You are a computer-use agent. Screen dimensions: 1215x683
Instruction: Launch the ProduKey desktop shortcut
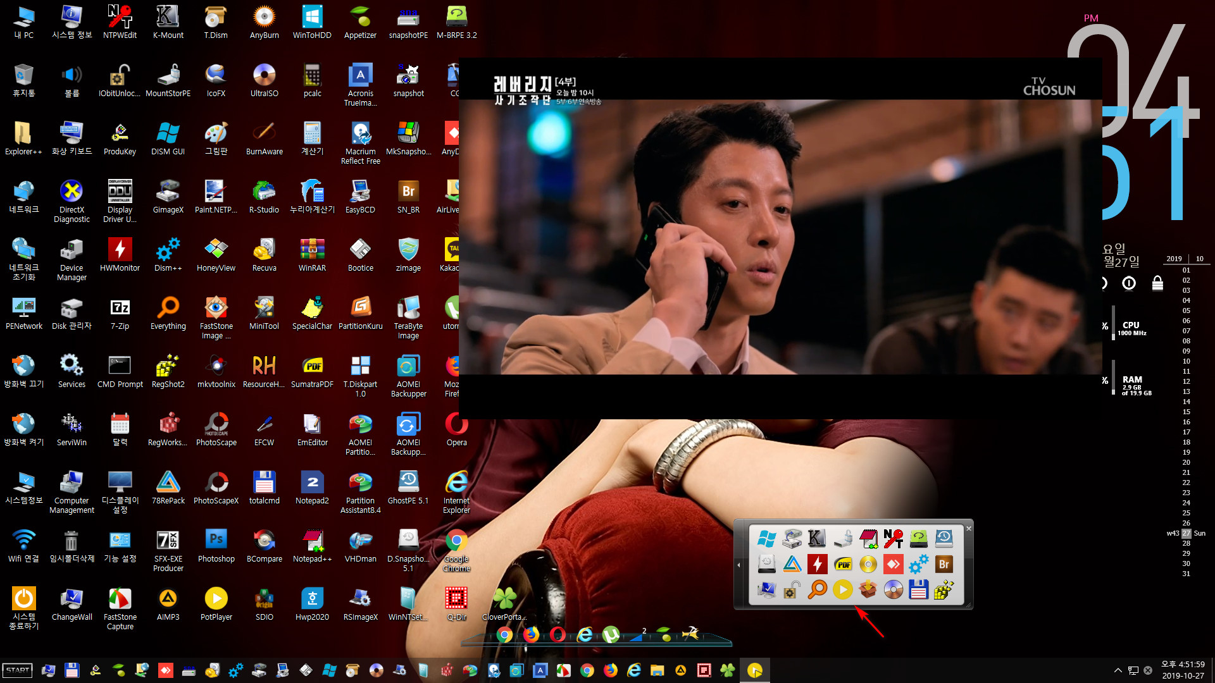120,138
